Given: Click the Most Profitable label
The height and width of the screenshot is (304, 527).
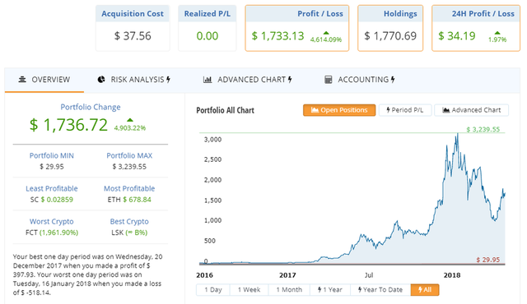Looking at the screenshot, I should 129,188.
